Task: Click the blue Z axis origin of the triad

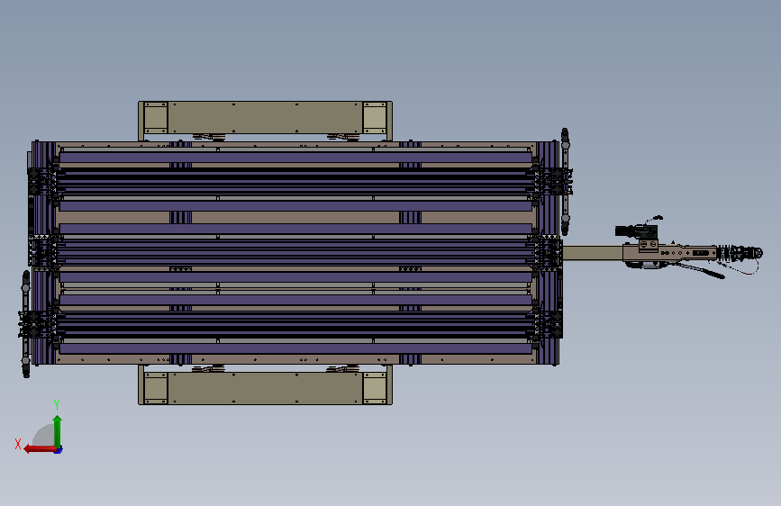Action: click(59, 449)
